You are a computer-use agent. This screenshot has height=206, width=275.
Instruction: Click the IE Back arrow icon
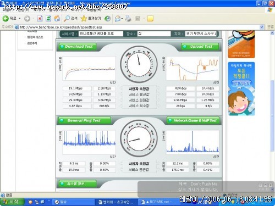pyautogui.click(x=5, y=18)
